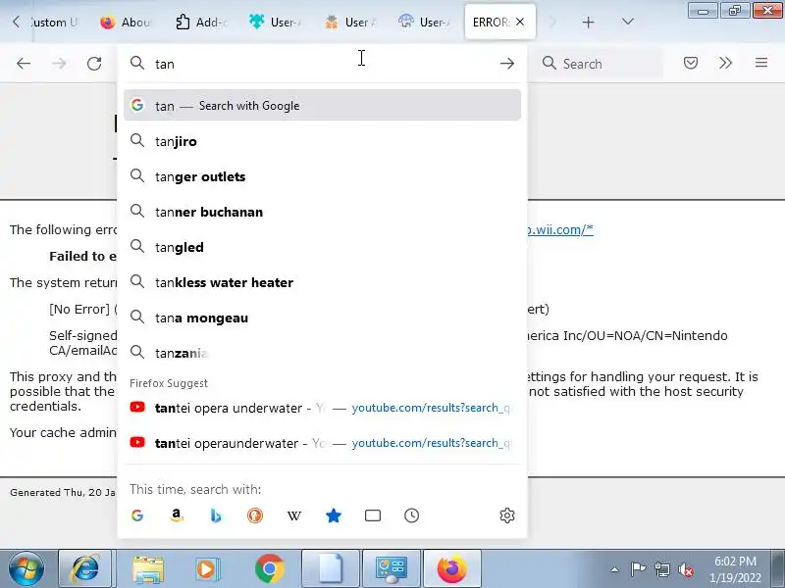
Task: Search history with the clock icon
Action: pyautogui.click(x=411, y=515)
